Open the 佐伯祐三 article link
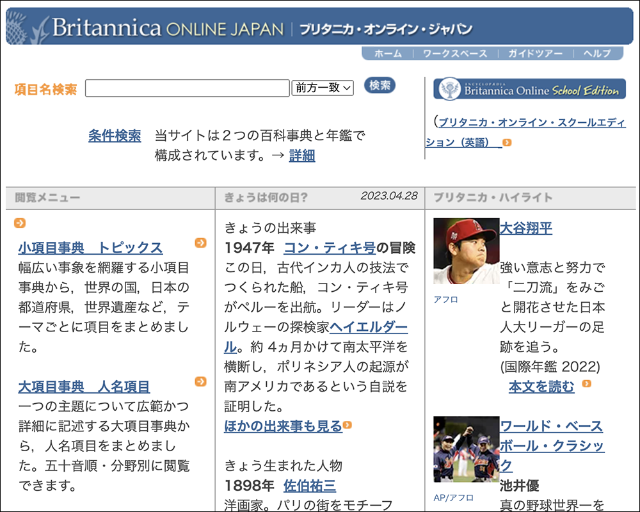The width and height of the screenshot is (640, 512). 310,486
